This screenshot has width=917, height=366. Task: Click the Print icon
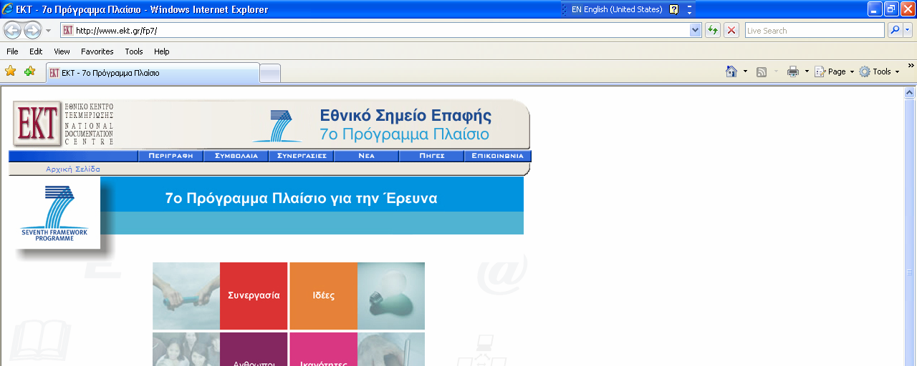tap(793, 71)
